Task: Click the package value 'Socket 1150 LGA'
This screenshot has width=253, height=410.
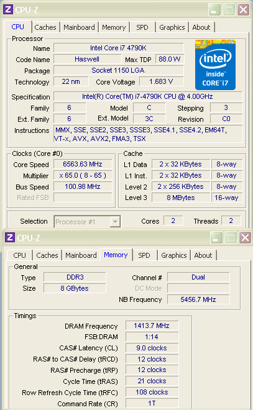Action: click(119, 70)
